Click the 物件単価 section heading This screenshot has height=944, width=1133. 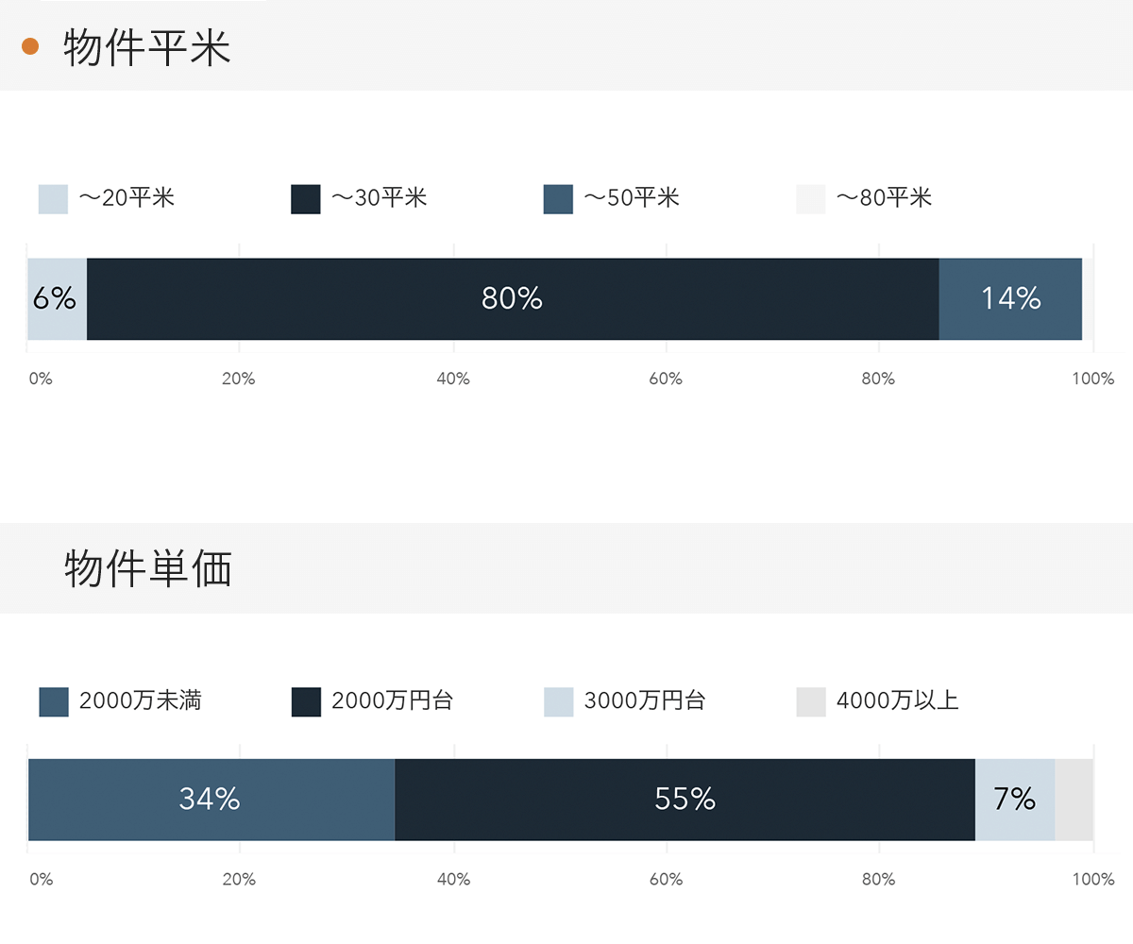tap(148, 569)
